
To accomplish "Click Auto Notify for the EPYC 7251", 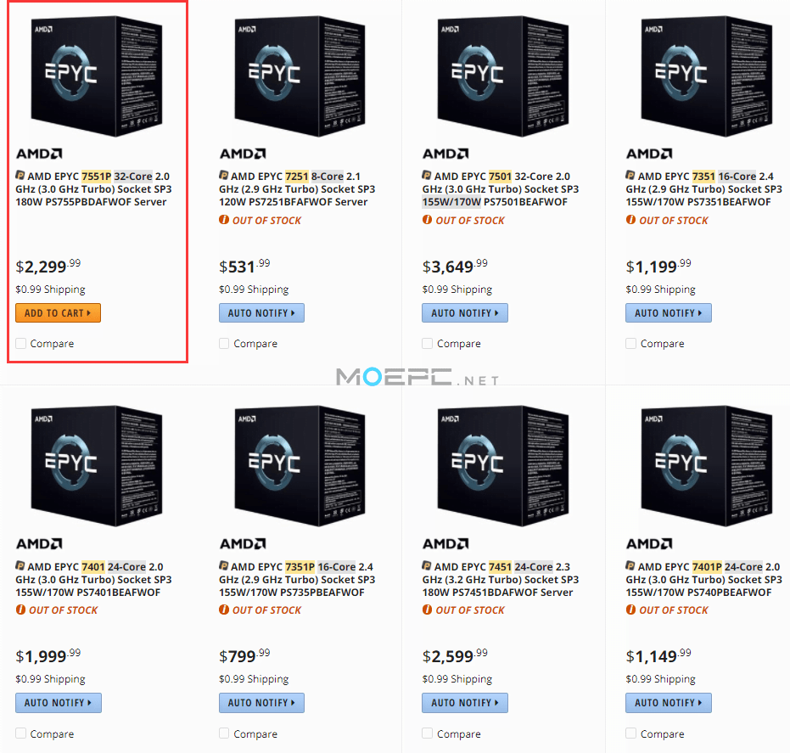I will click(x=261, y=313).
